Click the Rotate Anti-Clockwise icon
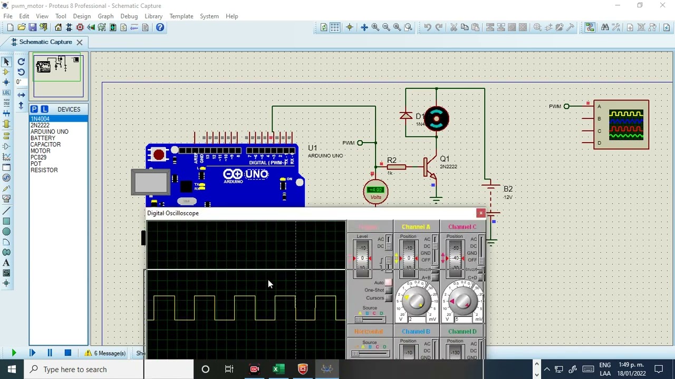 coord(21,72)
